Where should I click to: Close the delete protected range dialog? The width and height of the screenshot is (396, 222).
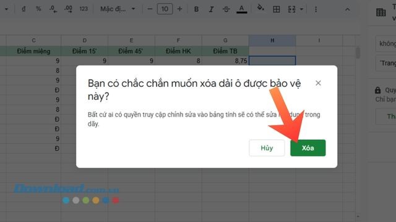[318, 83]
